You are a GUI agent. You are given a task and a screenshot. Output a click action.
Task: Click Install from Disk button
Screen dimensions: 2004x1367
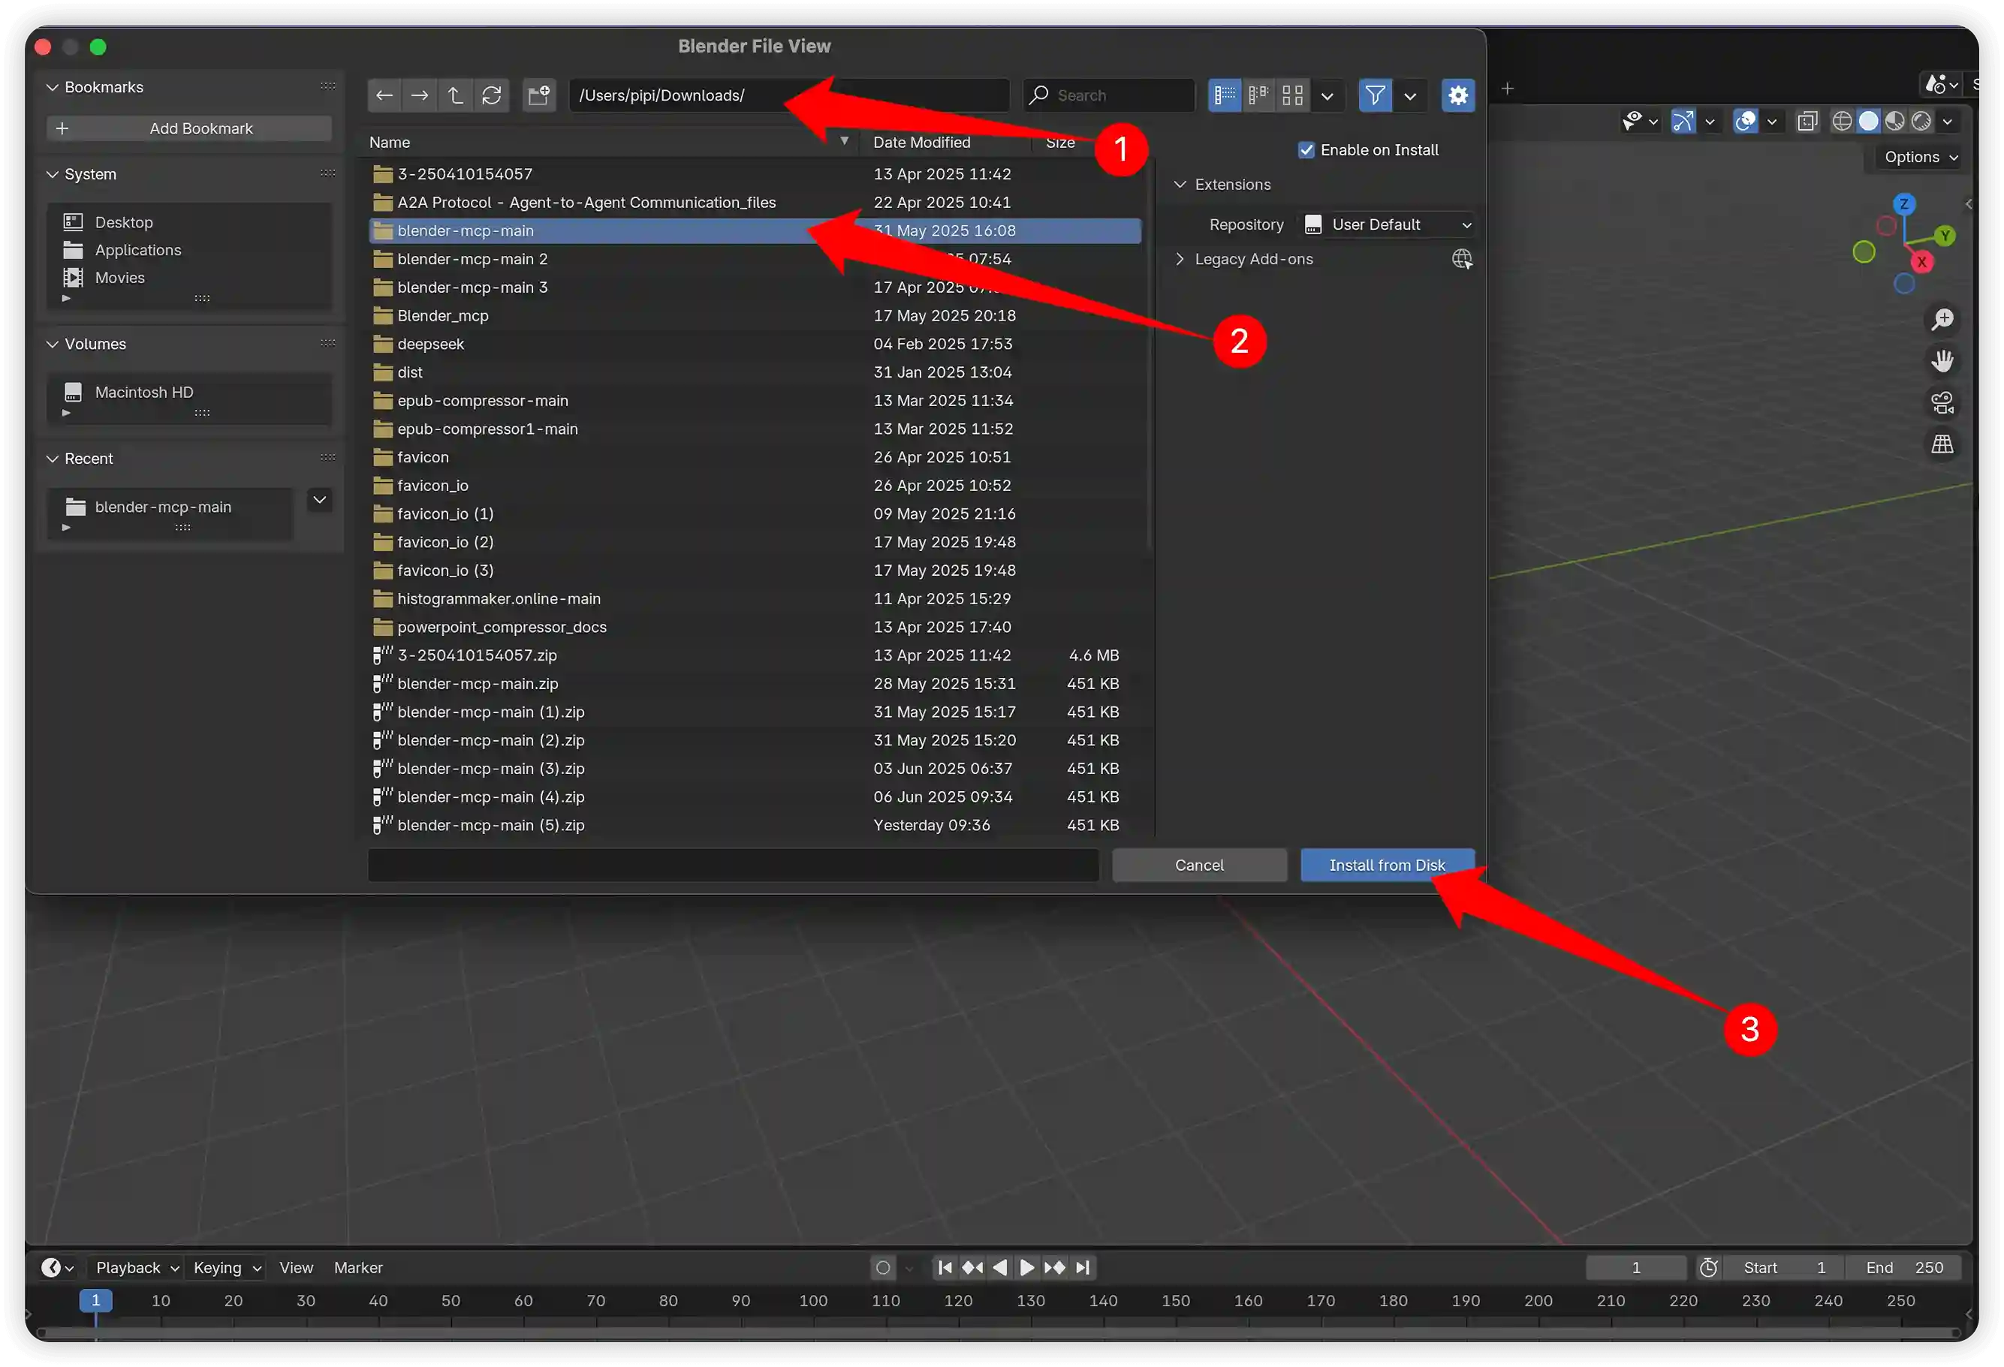point(1388,866)
